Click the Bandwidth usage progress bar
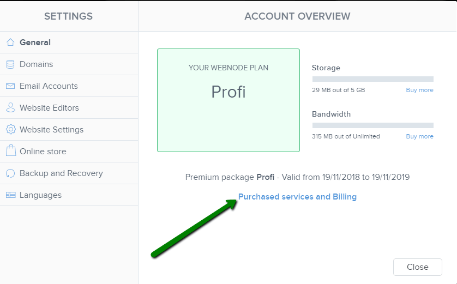457x284 pixels. (373, 125)
